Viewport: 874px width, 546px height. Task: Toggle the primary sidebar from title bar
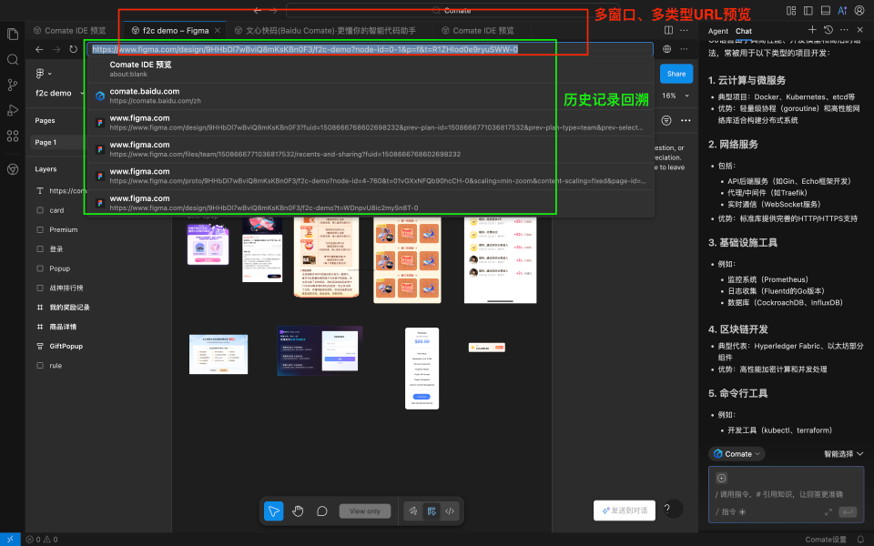[x=808, y=11]
